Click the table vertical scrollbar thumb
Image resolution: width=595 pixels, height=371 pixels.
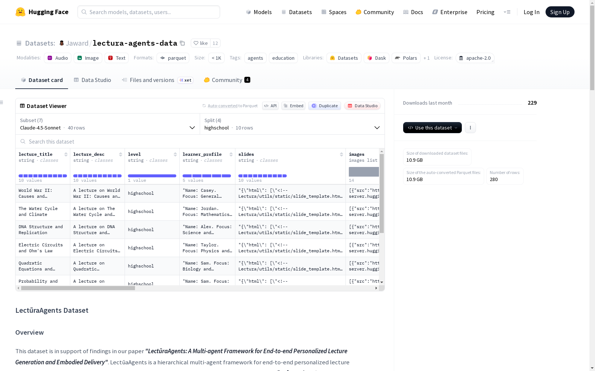[382, 193]
